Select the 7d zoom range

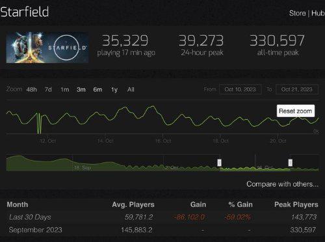(48, 90)
